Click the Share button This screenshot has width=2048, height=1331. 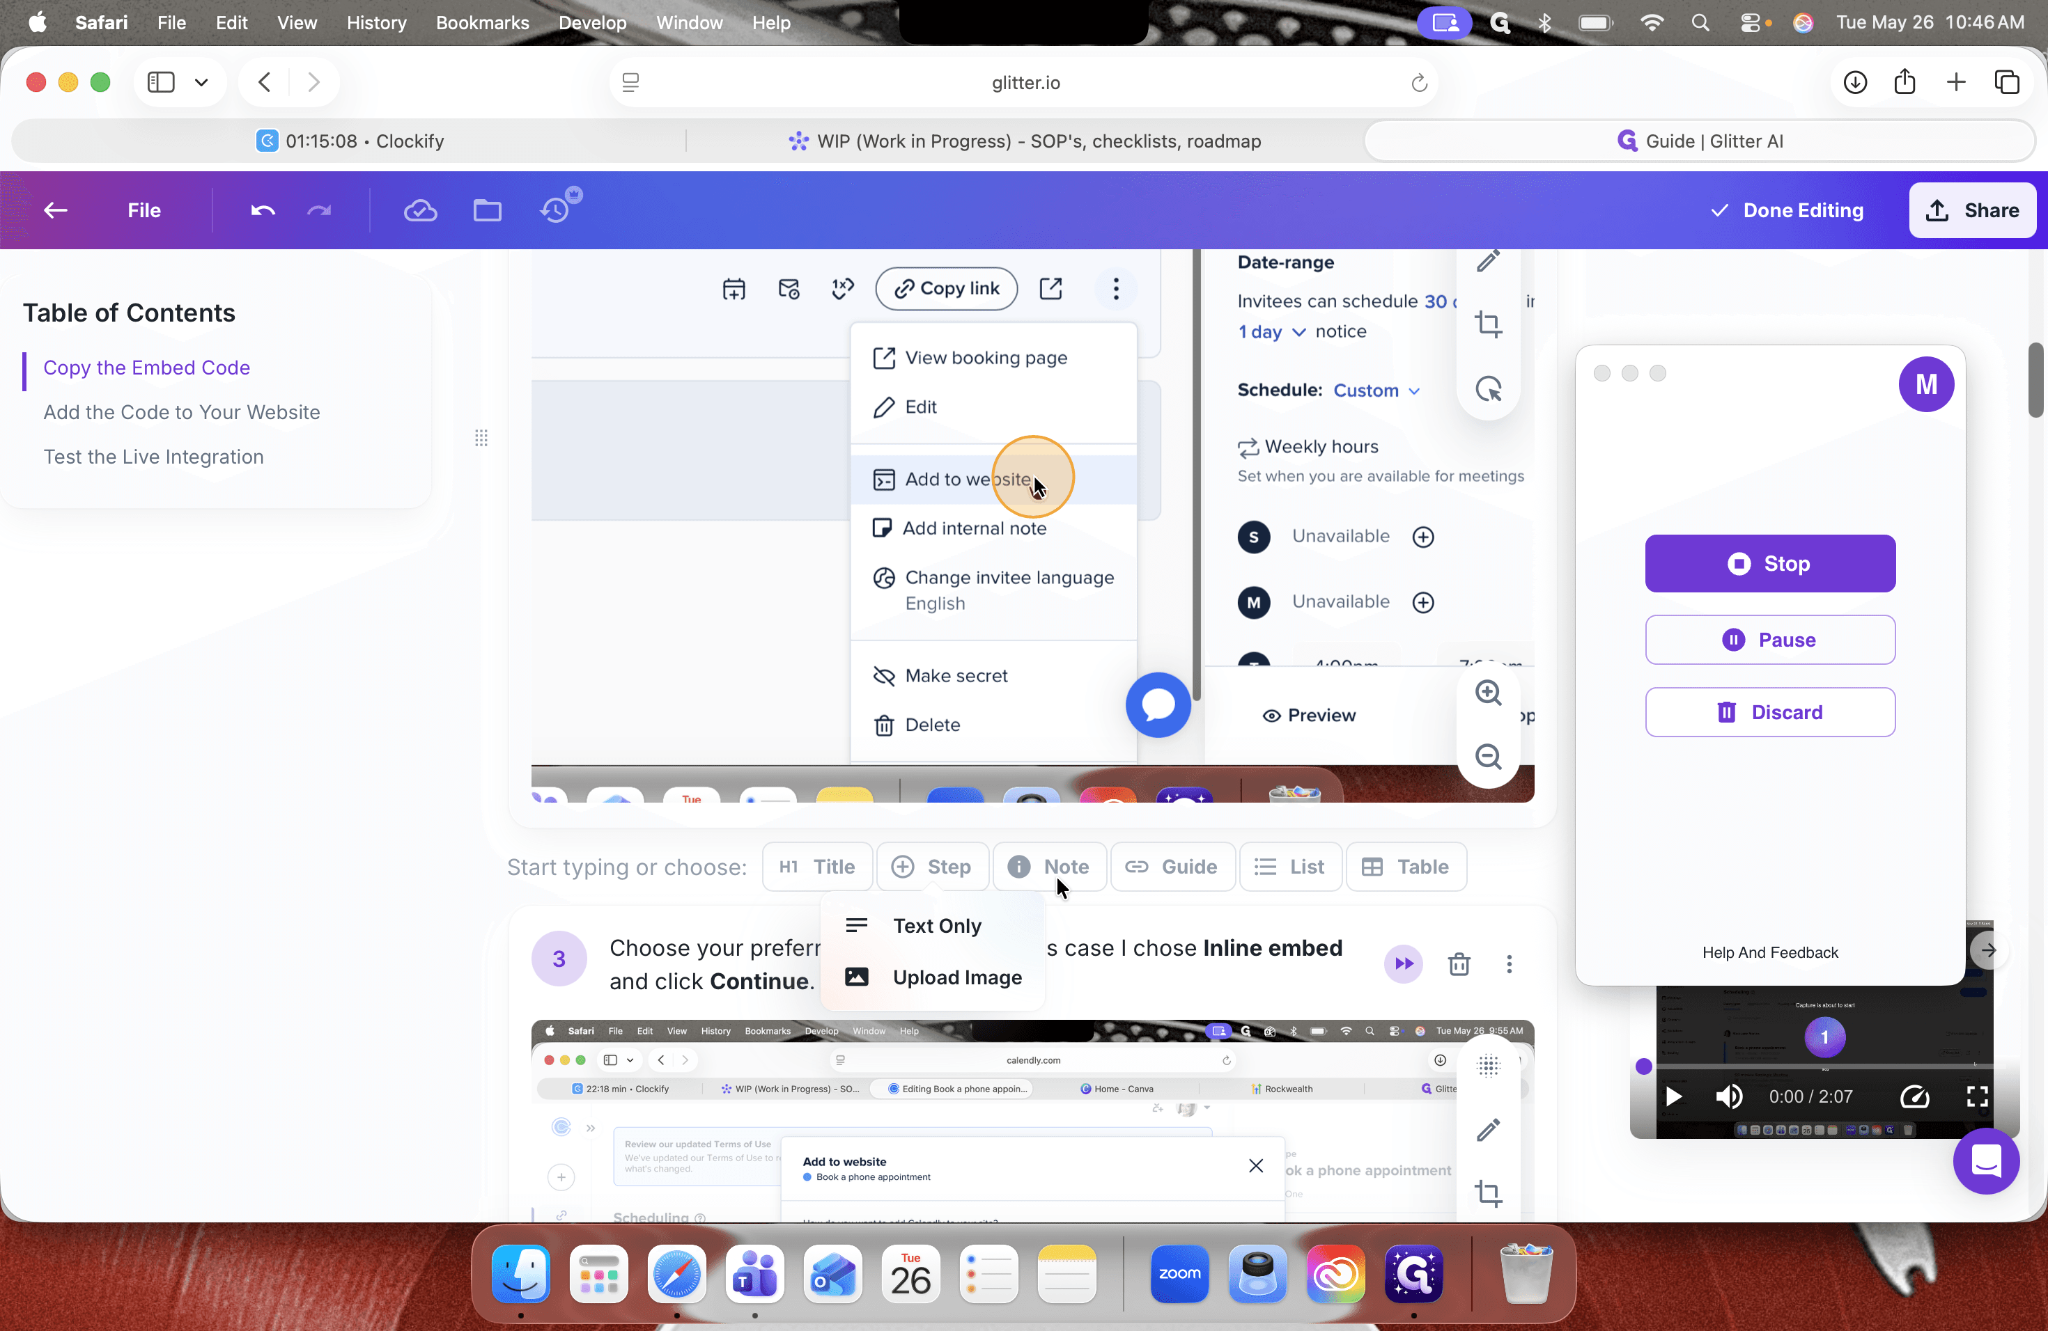pos(1972,210)
